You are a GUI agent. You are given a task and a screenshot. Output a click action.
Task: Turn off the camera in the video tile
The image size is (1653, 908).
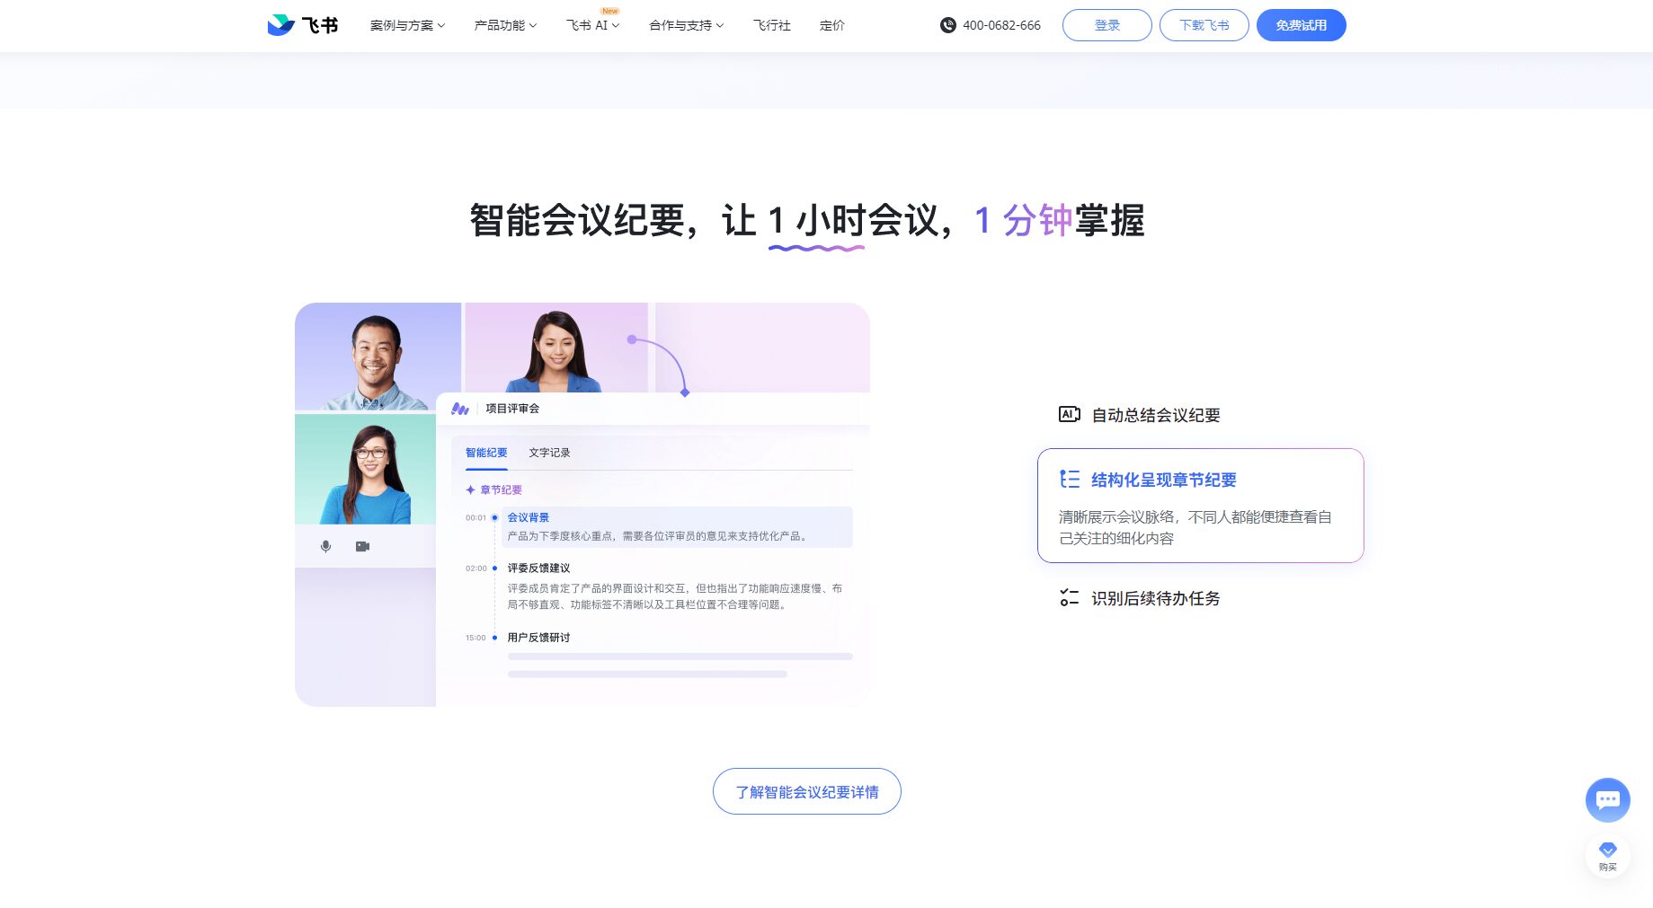[361, 546]
